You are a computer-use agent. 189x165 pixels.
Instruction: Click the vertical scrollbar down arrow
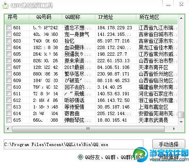[181, 122]
